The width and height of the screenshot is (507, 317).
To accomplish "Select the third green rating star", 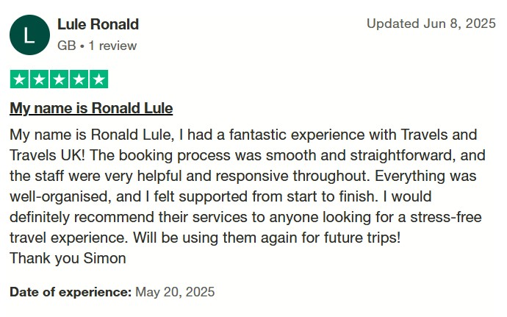I will (60, 79).
